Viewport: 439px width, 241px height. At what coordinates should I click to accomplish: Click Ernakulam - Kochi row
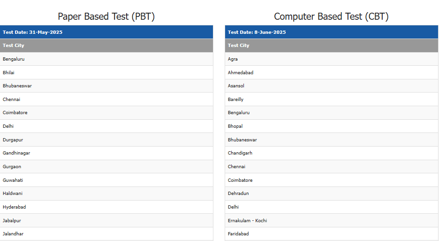[332, 220]
